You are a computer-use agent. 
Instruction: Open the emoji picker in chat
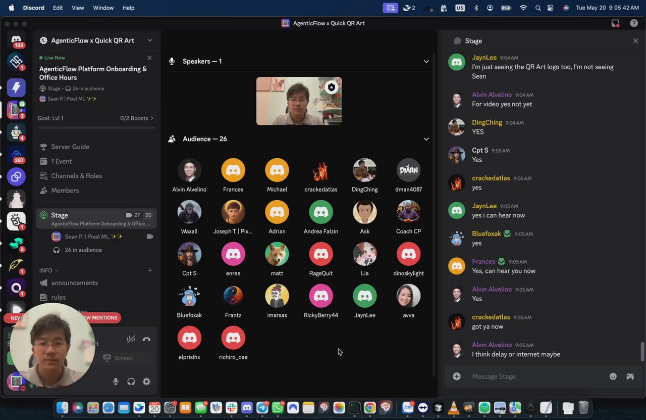(613, 377)
